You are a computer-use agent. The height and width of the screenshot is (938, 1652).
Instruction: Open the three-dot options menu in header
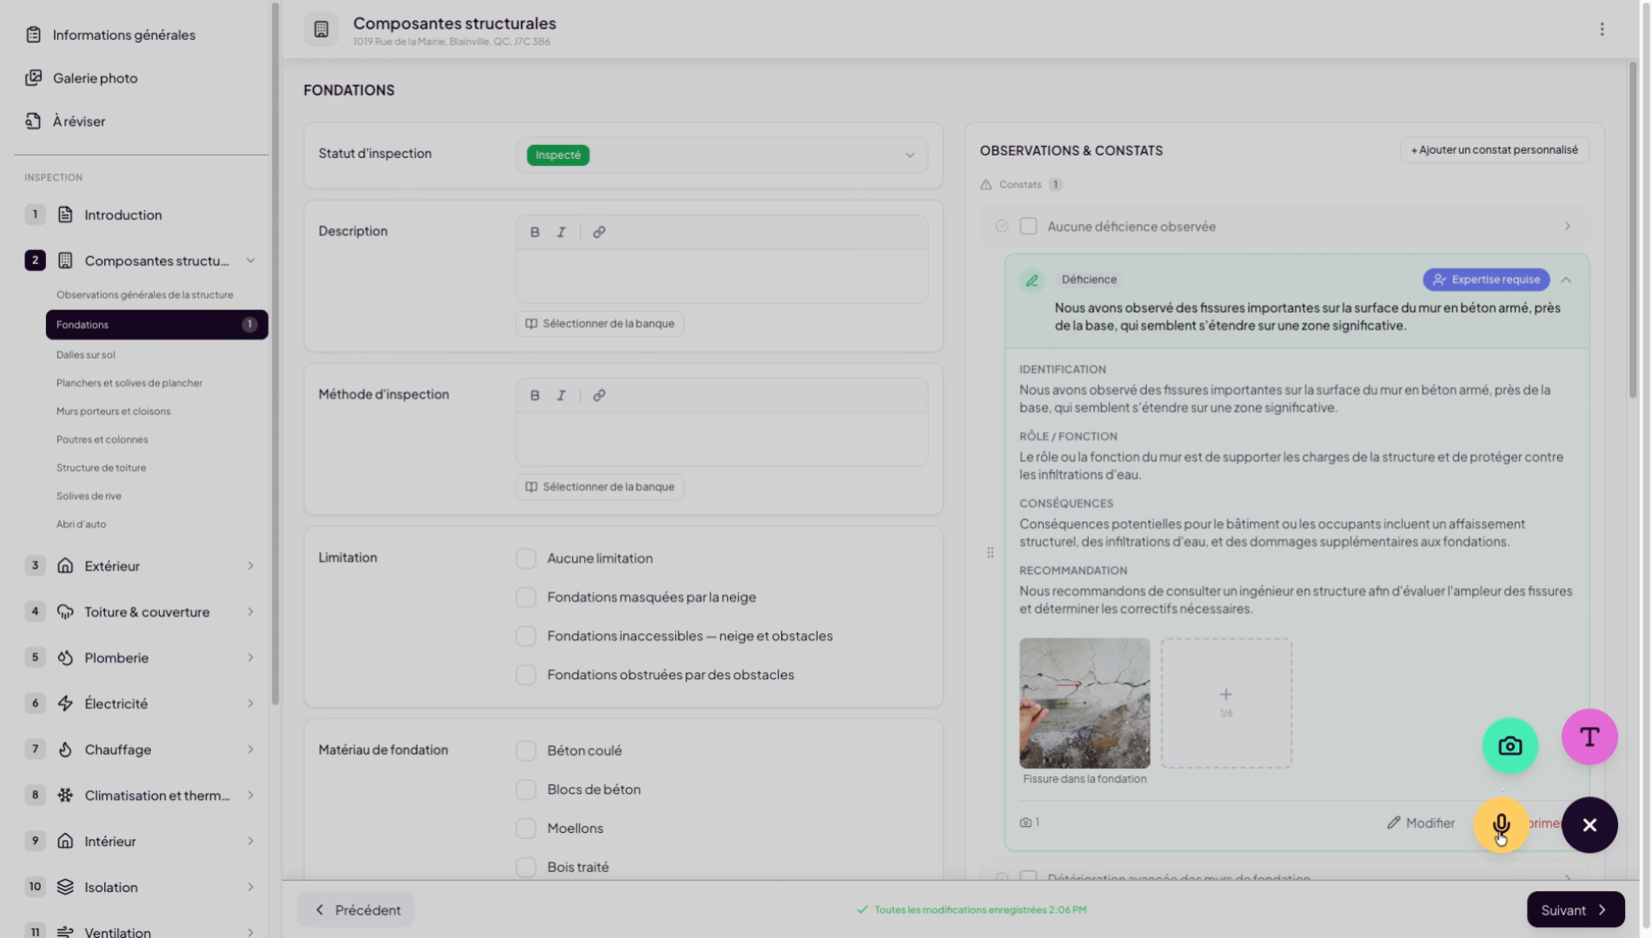click(x=1602, y=30)
